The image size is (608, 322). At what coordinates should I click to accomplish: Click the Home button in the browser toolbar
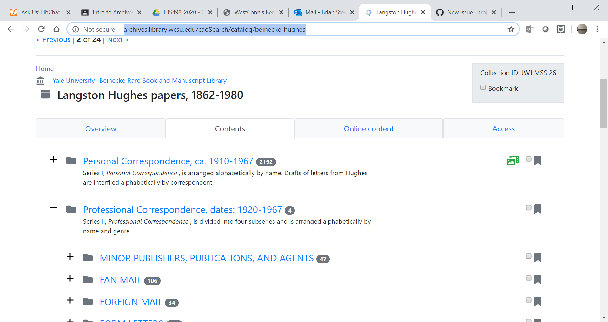(x=56, y=29)
